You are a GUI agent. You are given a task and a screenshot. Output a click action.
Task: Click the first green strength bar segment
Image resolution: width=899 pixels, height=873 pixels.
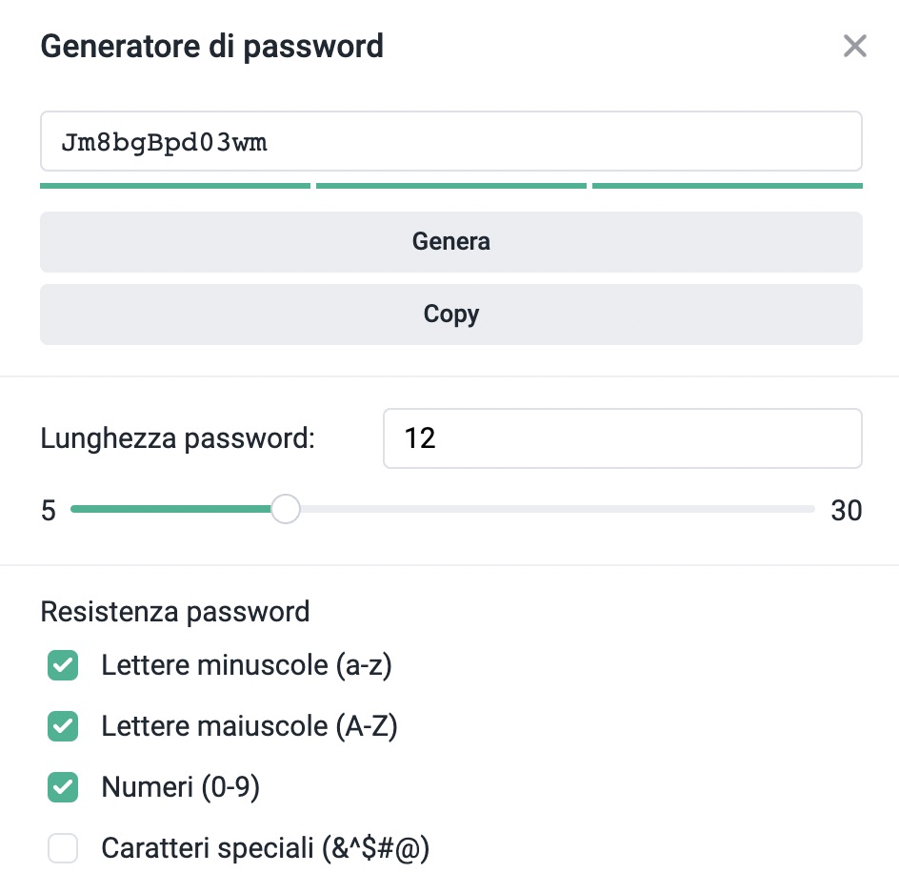(x=175, y=185)
